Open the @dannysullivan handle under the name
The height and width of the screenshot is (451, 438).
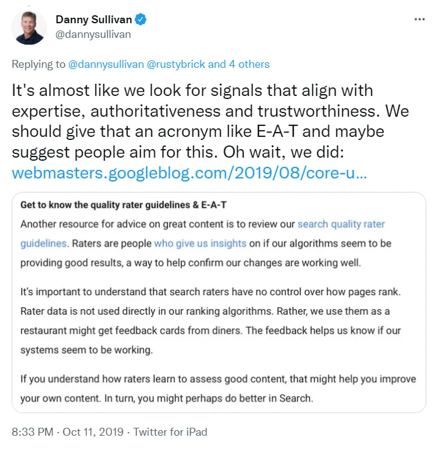click(x=93, y=34)
